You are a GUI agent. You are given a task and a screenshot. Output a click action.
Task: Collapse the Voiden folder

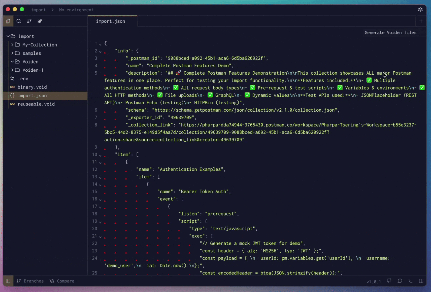pyautogui.click(x=12, y=62)
